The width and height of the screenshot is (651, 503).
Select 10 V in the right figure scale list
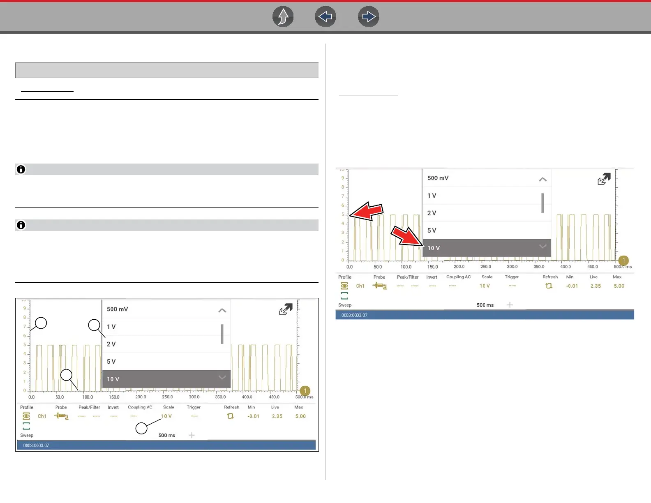tap(487, 248)
